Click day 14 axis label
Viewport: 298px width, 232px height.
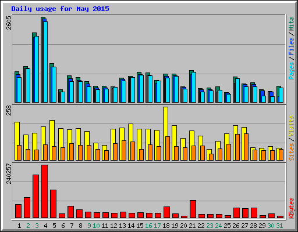tap(131, 226)
